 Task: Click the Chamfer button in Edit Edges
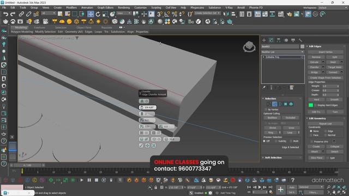314,67
